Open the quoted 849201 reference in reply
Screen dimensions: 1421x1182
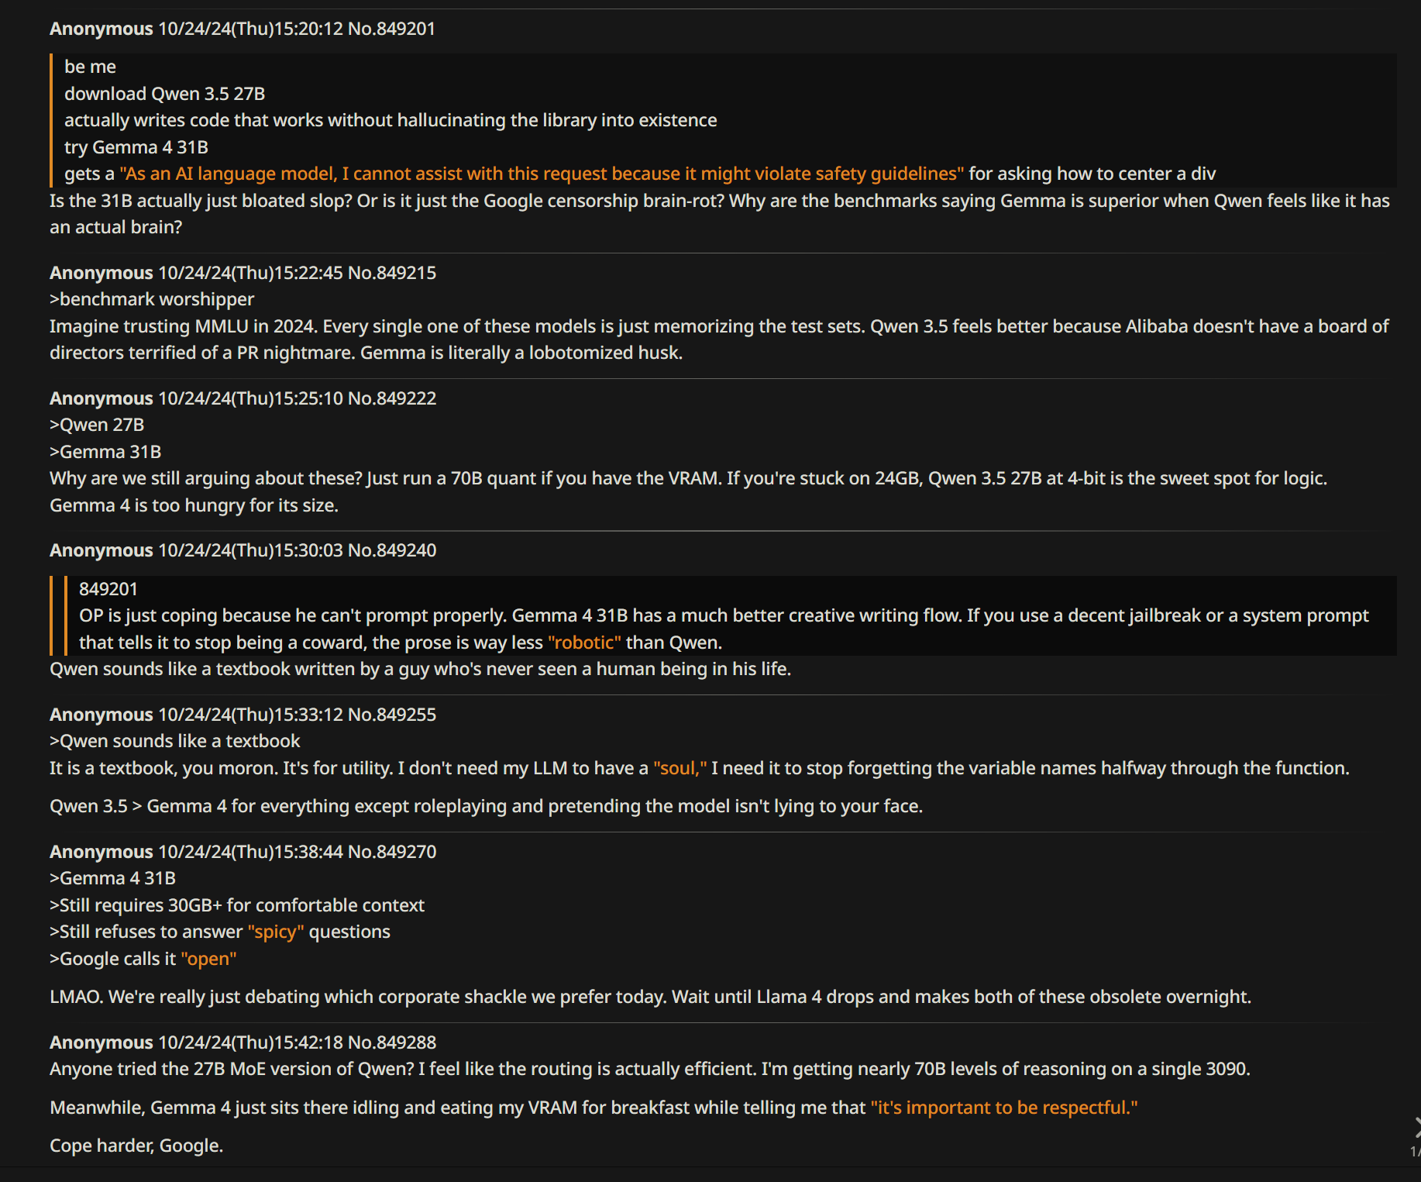click(108, 589)
